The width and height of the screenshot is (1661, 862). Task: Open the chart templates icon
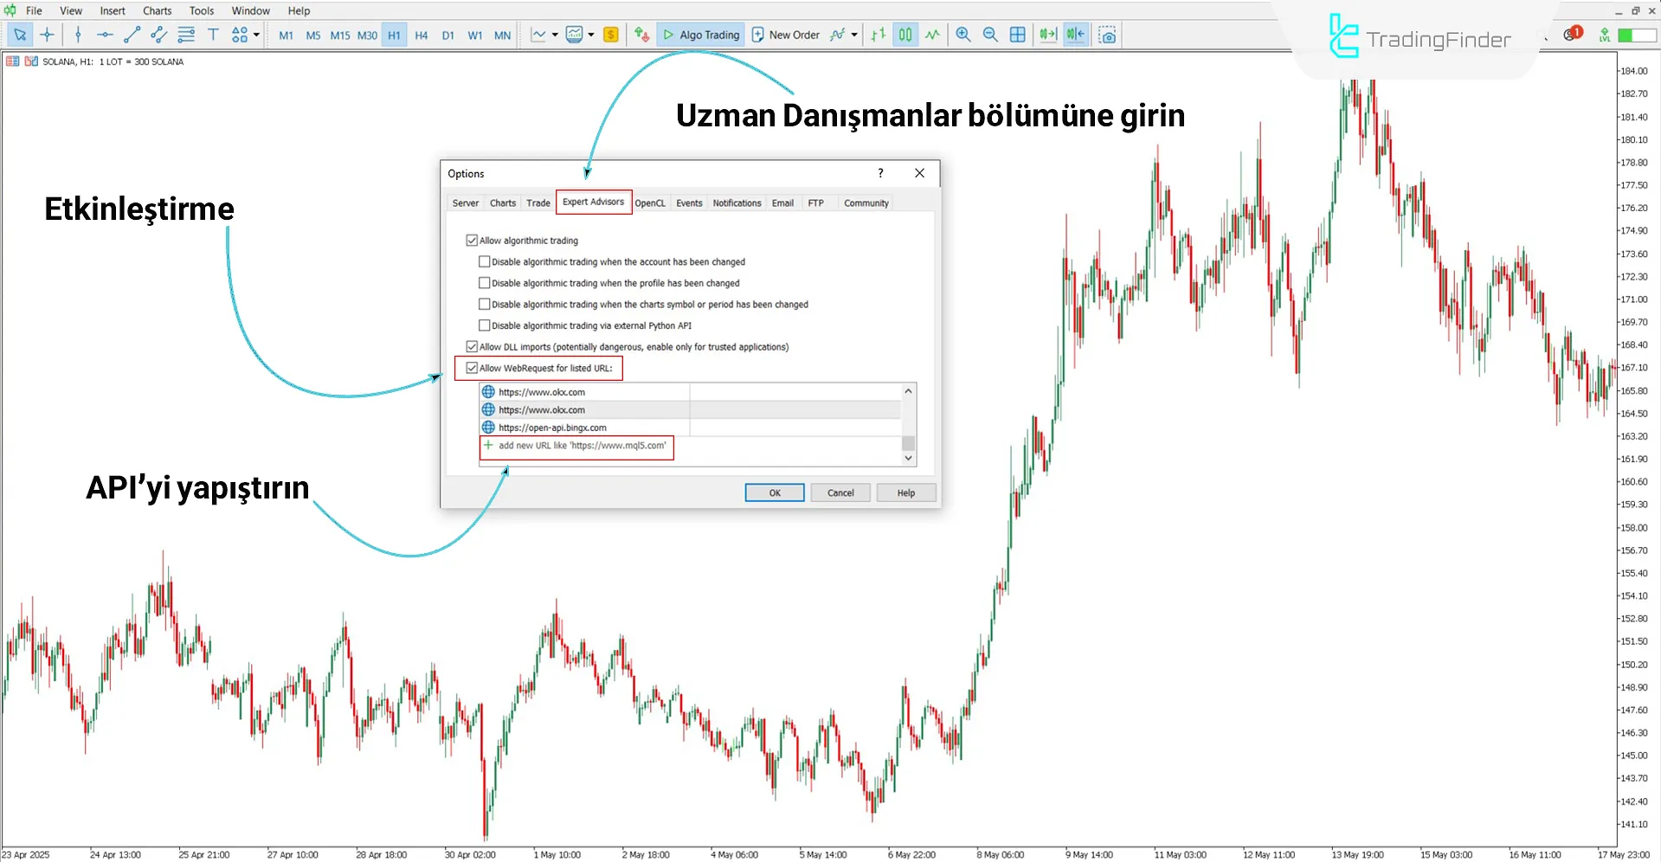point(574,35)
